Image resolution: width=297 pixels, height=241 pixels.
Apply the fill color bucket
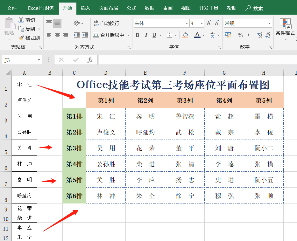coord(185,35)
